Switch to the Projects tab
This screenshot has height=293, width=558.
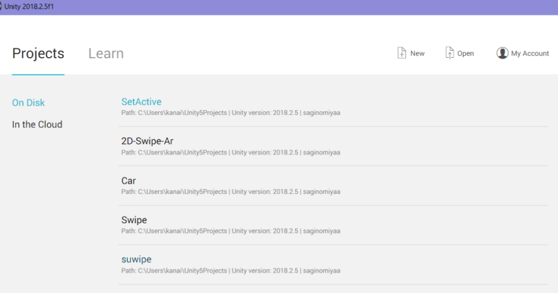coord(38,53)
